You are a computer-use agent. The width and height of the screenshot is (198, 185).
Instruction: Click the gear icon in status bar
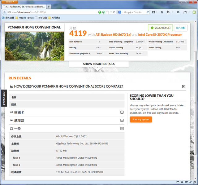[x=195, y=182]
